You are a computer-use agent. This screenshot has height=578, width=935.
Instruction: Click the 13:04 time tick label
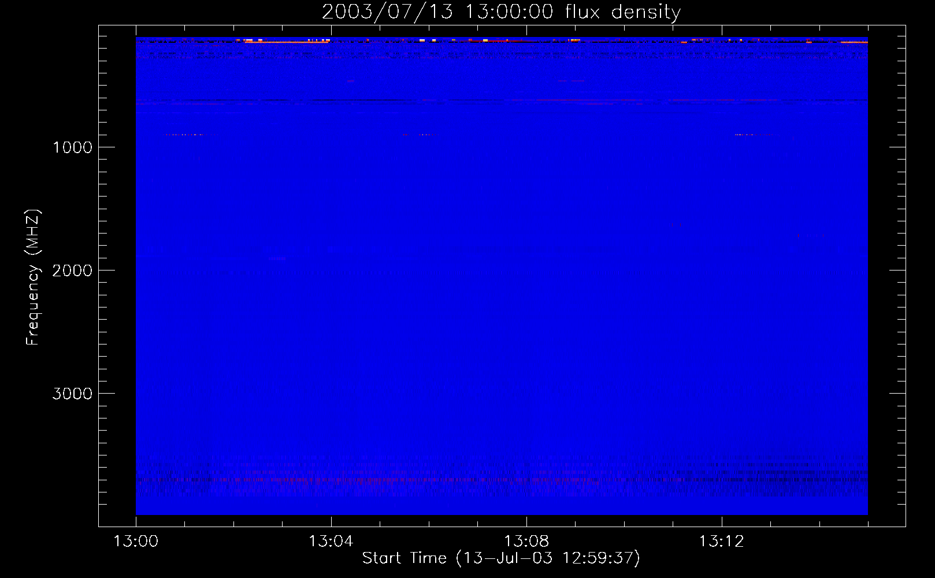pyautogui.click(x=331, y=542)
